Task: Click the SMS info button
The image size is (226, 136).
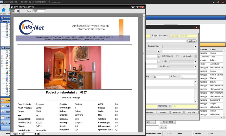Action: pos(163,113)
